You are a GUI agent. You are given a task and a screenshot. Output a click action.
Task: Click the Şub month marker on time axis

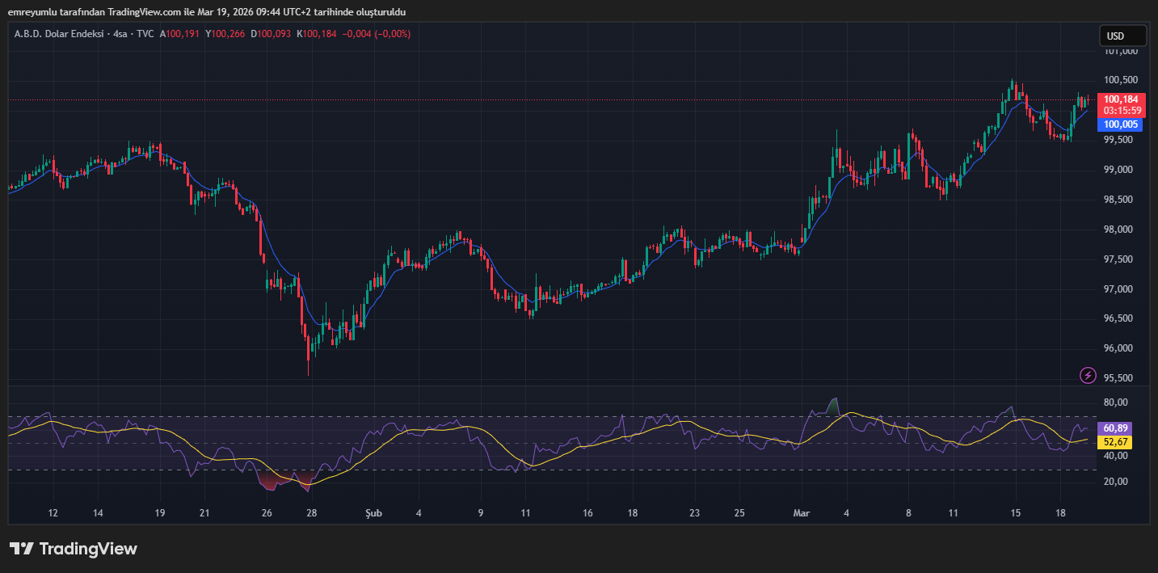[x=371, y=513]
